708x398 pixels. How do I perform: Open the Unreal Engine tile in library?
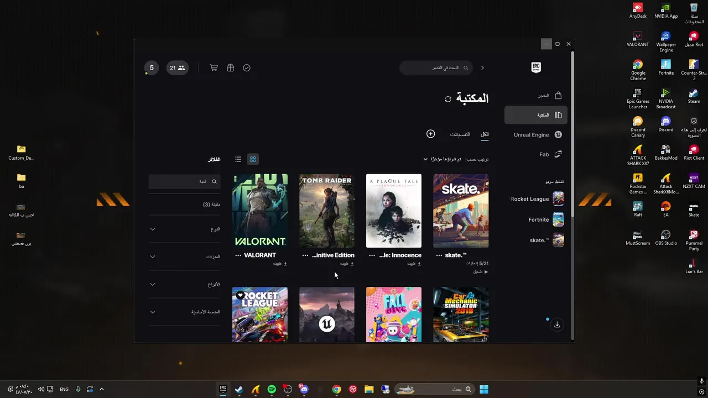[x=327, y=314]
